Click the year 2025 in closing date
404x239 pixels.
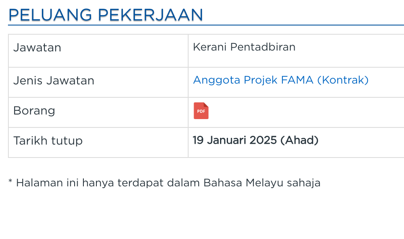263,140
